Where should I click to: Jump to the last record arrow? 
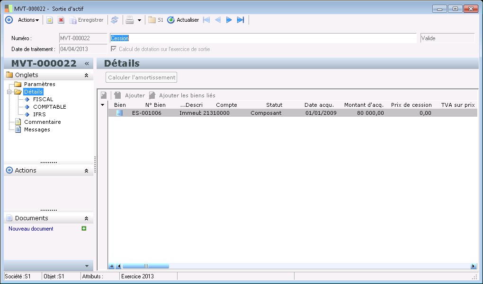coord(241,20)
